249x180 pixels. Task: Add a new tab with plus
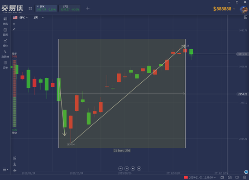point(88,8)
